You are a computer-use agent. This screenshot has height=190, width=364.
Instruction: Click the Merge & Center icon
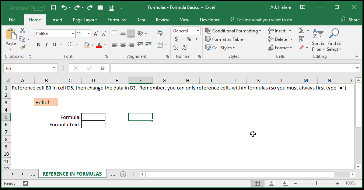(x=160, y=45)
